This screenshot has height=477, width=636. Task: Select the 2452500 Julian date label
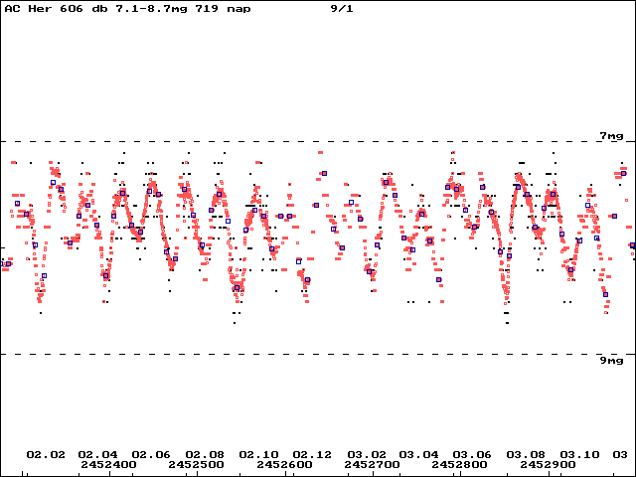click(x=197, y=464)
